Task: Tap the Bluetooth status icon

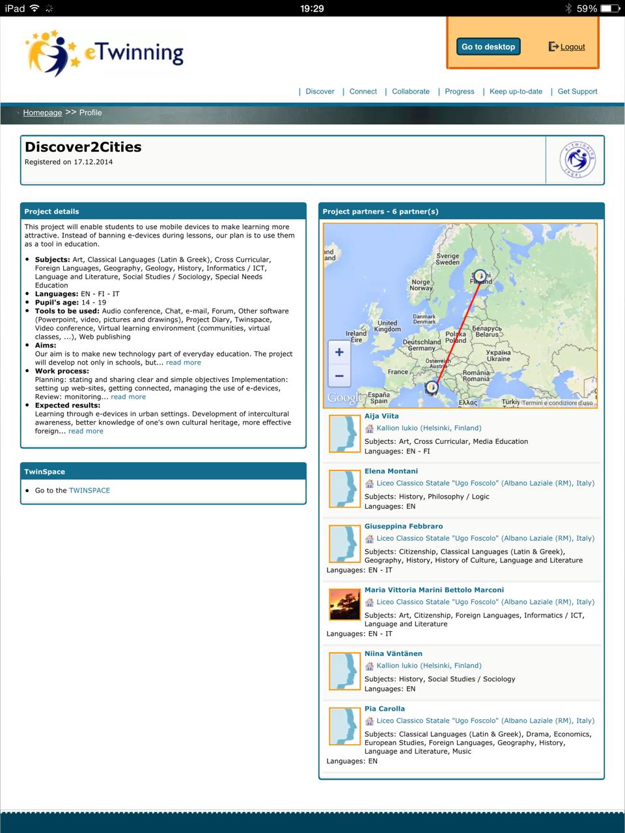Action: (568, 8)
